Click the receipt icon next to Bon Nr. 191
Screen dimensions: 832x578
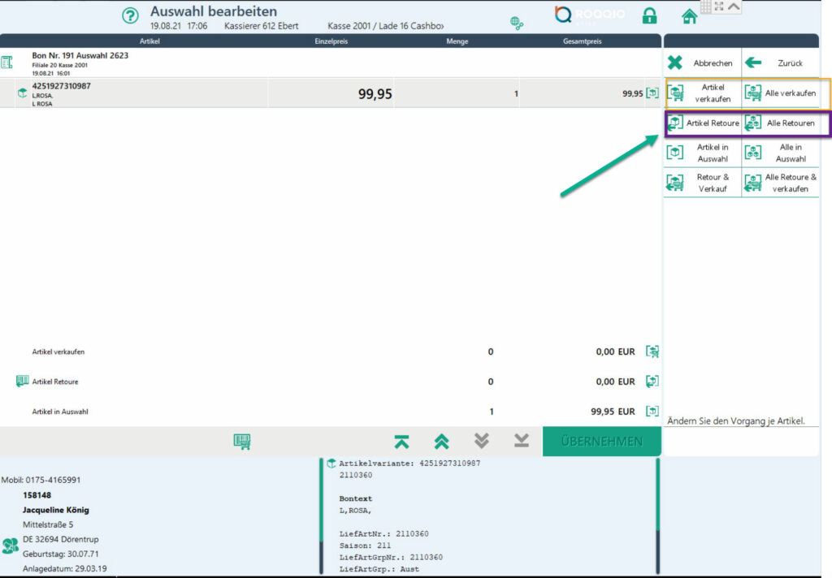[7, 63]
